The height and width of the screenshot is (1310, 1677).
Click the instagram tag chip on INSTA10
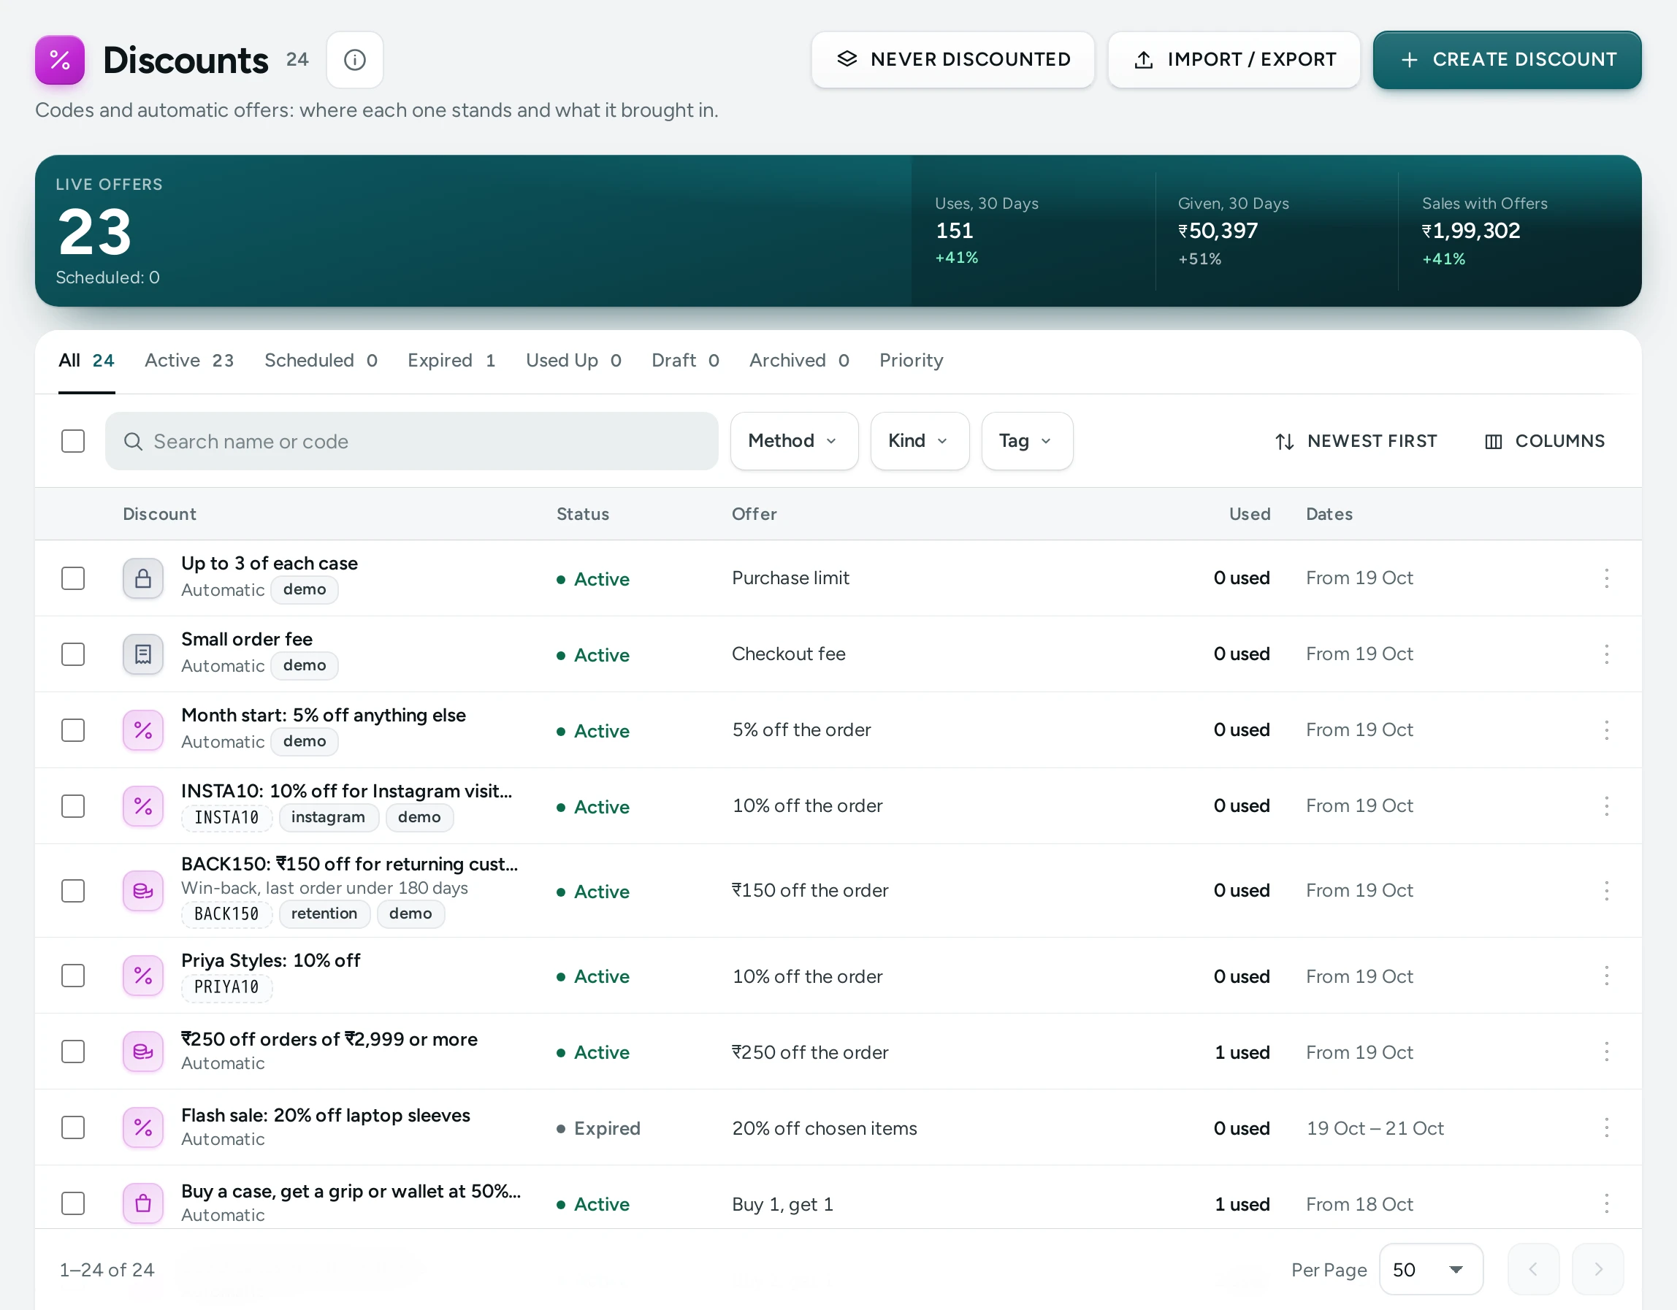[x=328, y=817]
